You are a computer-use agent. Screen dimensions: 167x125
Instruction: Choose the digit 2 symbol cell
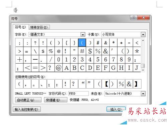coord(74,59)
